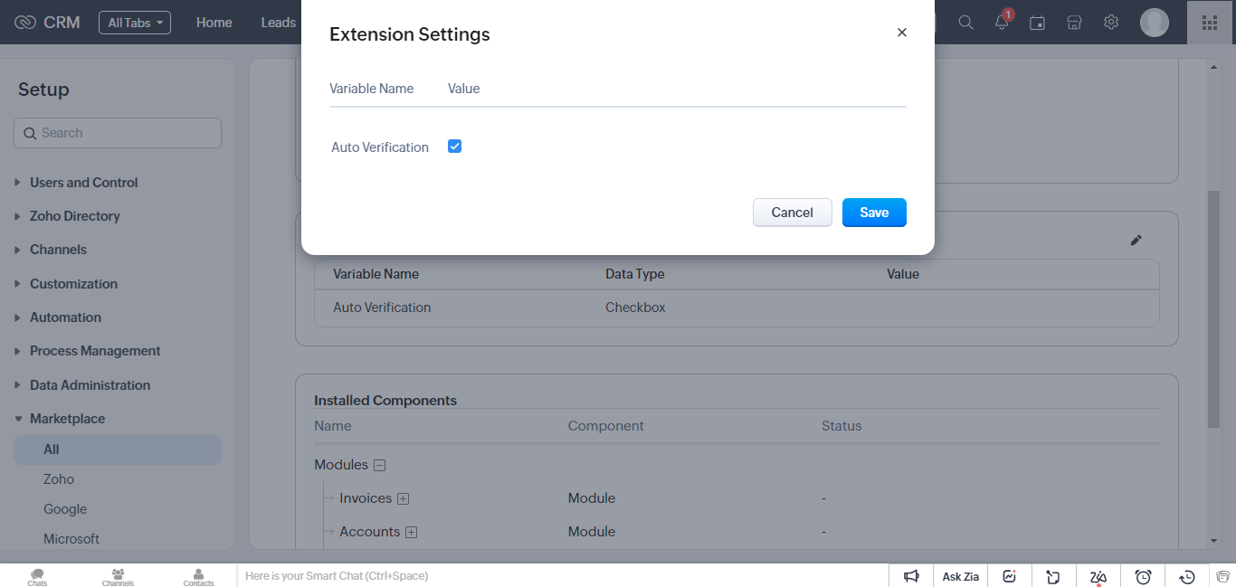The height and width of the screenshot is (587, 1236).
Task: Go to the Home tab
Action: (x=214, y=23)
